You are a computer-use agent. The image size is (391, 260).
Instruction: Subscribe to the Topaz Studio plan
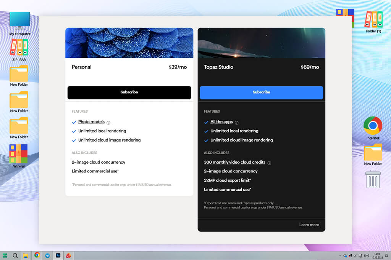pyautogui.click(x=261, y=93)
